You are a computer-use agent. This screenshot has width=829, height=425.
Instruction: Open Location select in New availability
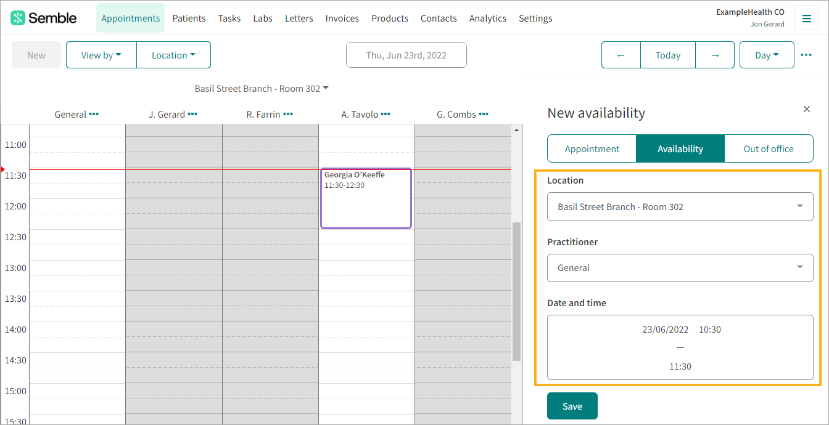pos(680,206)
